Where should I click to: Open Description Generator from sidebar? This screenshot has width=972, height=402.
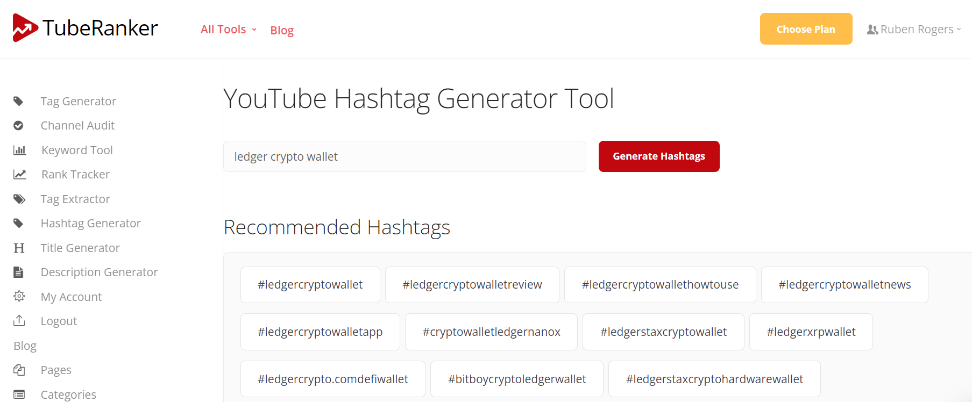click(x=100, y=272)
